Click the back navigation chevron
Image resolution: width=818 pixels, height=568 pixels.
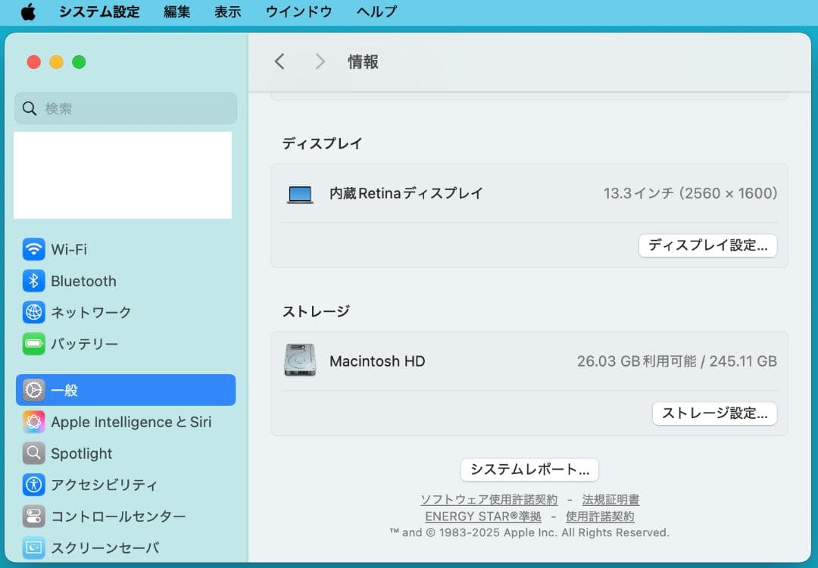[279, 61]
